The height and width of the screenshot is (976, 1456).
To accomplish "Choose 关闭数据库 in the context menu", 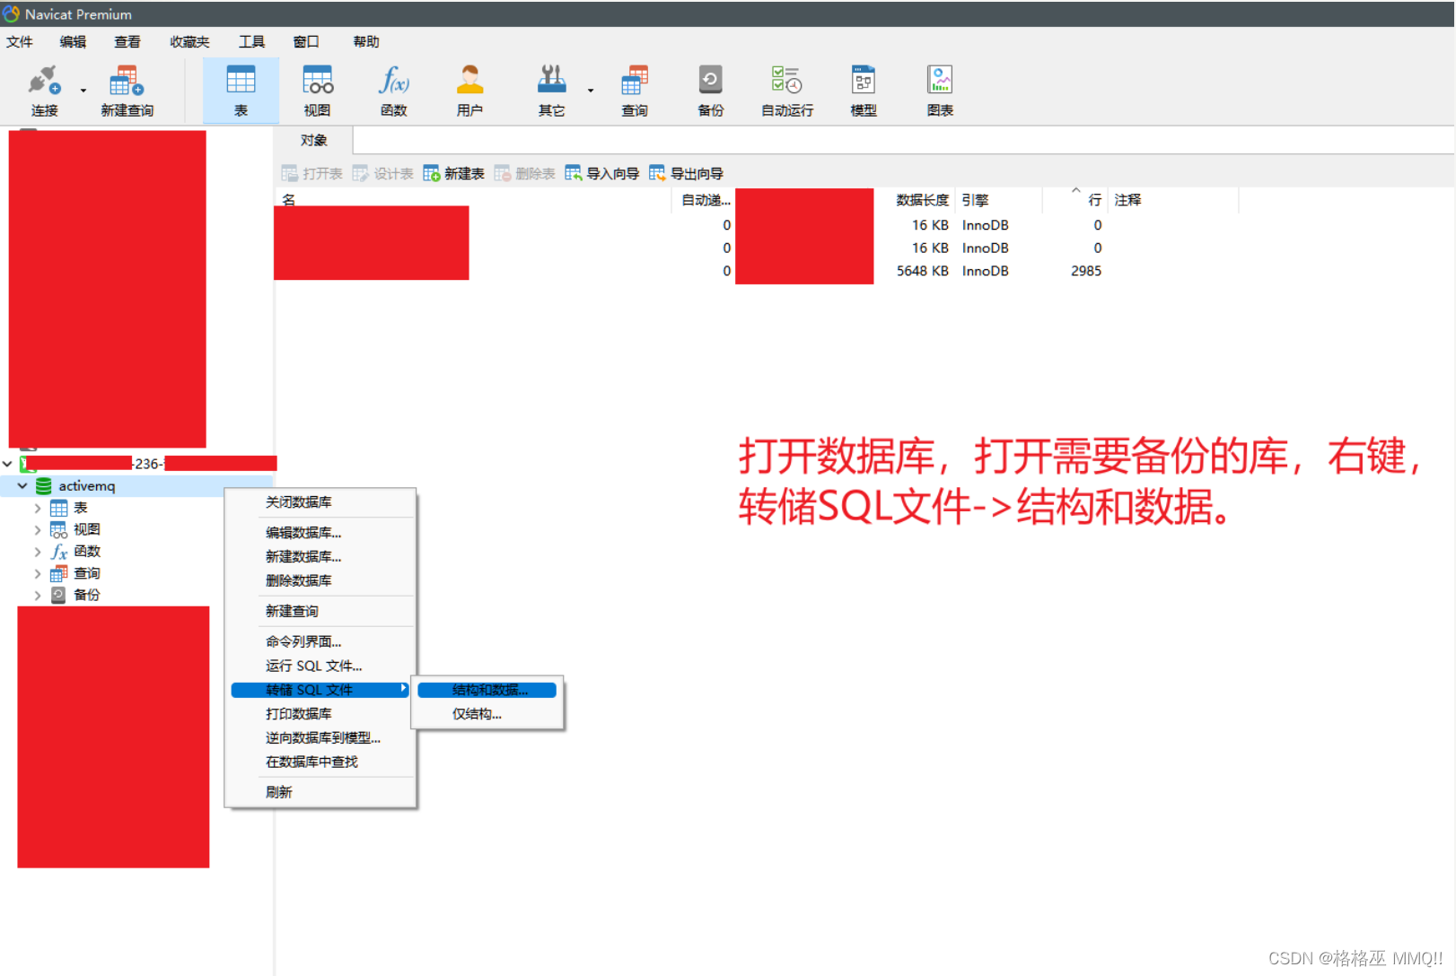I will [x=320, y=502].
